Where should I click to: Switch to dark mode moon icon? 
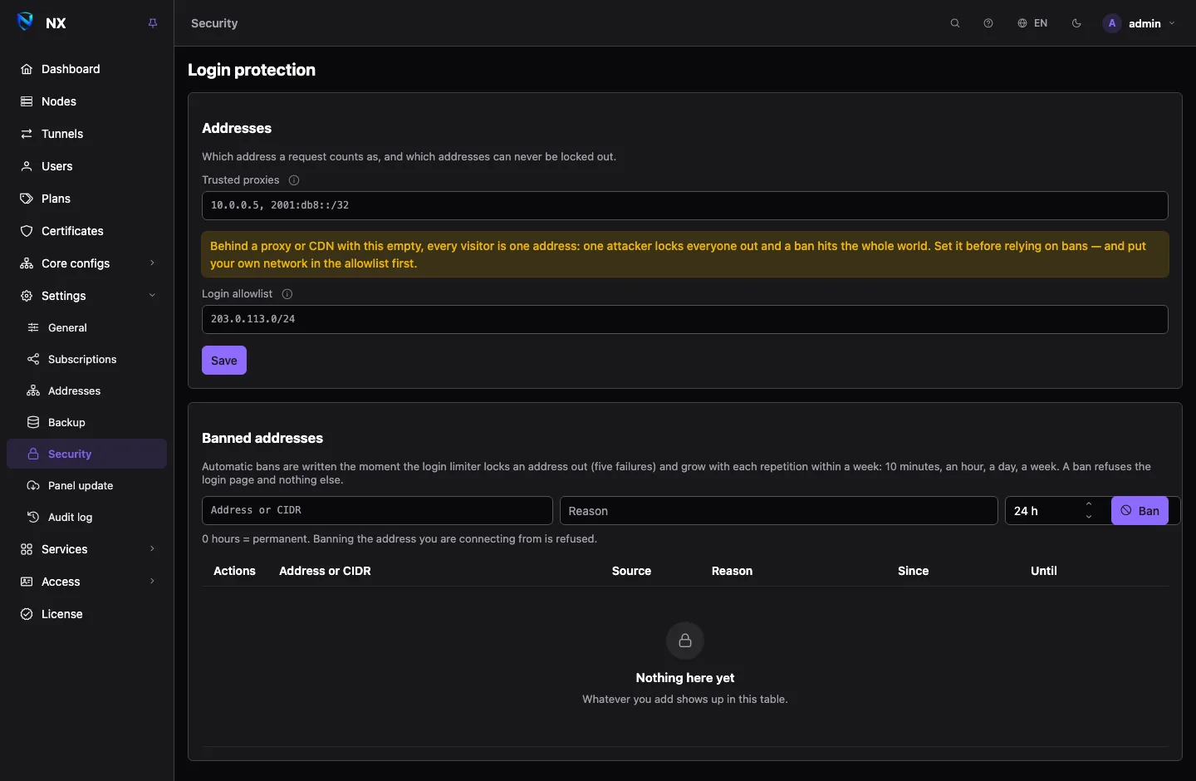point(1076,23)
